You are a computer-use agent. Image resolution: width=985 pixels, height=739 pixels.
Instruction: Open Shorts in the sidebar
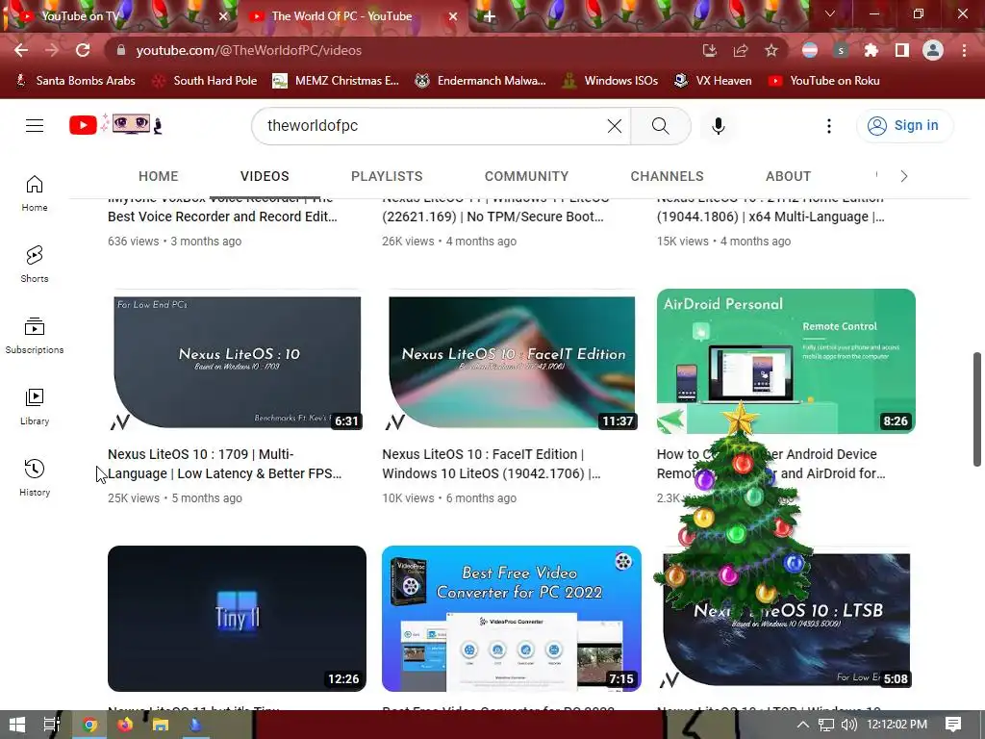click(35, 265)
